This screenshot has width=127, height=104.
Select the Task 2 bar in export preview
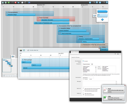point(36,65)
